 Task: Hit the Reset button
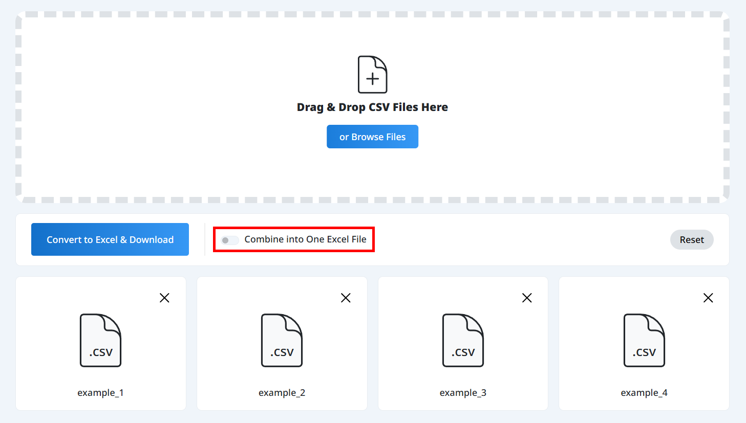click(691, 240)
